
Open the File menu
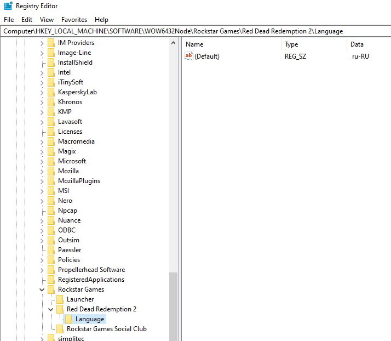coord(9,20)
